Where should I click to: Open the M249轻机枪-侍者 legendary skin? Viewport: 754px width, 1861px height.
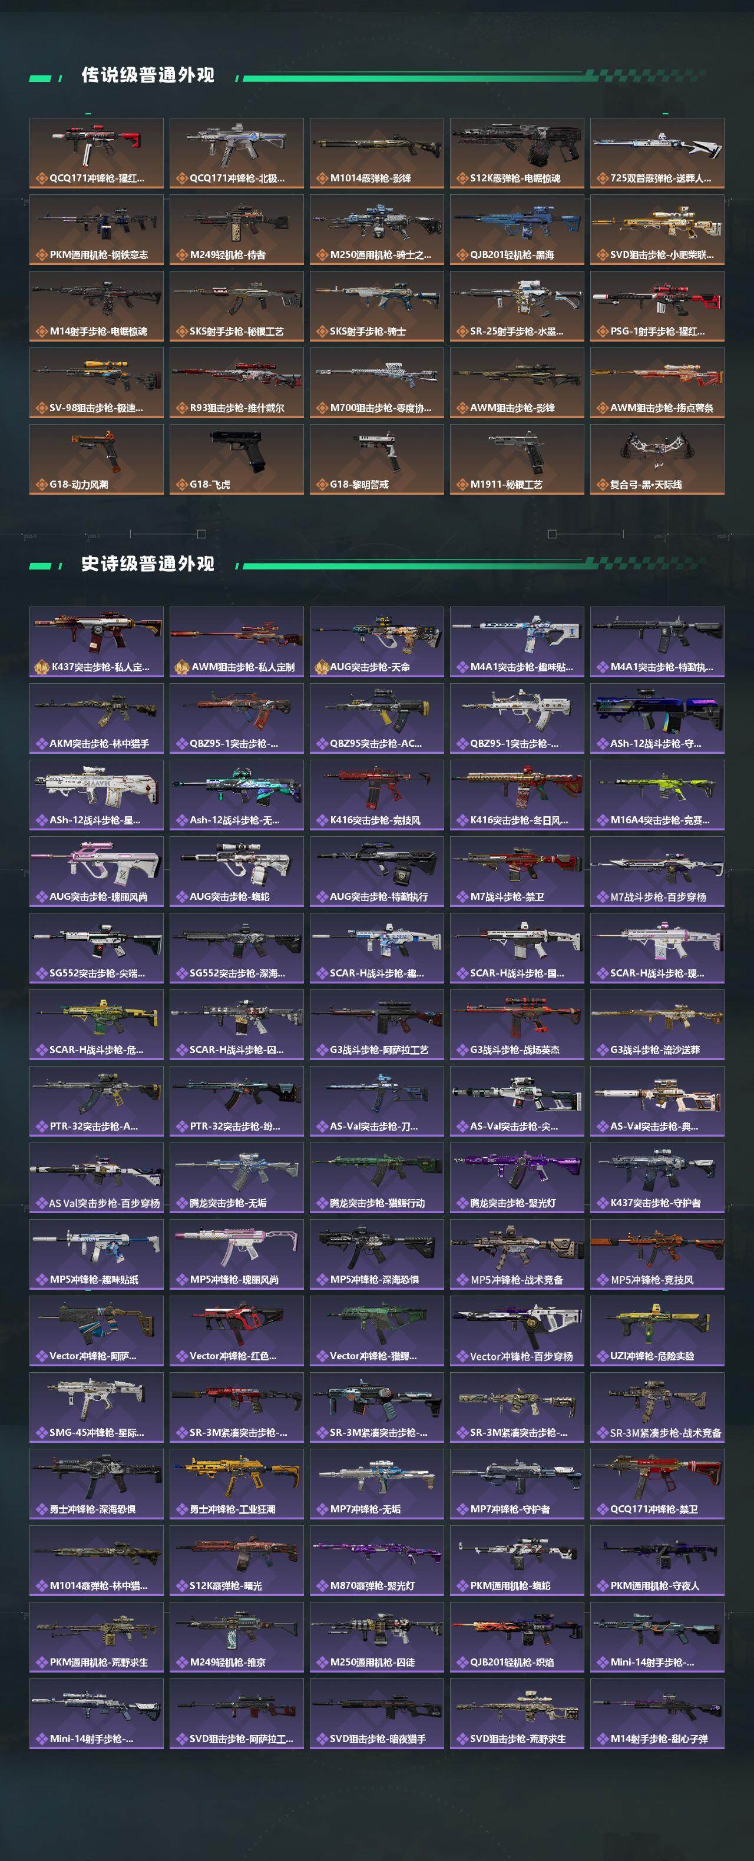pos(236,229)
